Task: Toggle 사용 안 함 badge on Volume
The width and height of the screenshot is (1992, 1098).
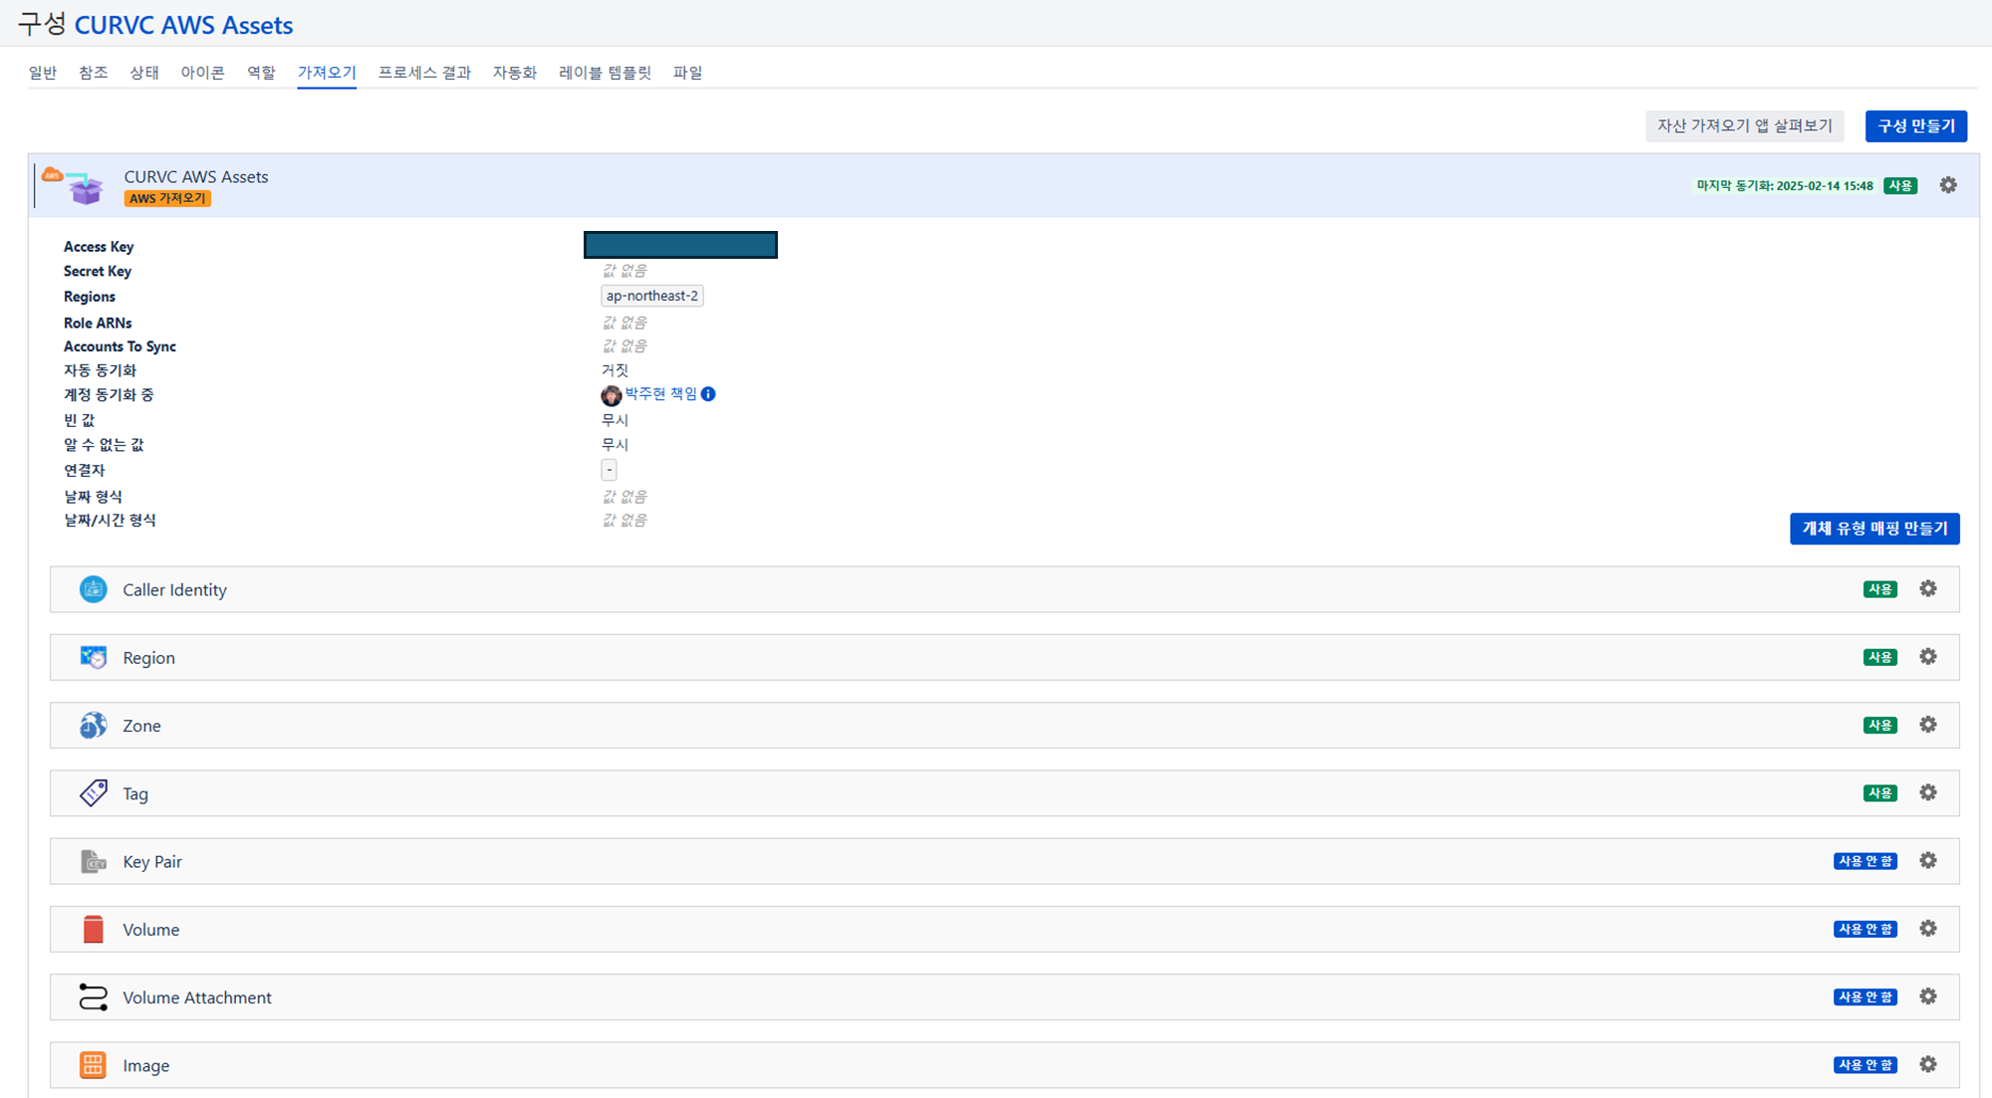Action: pyautogui.click(x=1866, y=929)
